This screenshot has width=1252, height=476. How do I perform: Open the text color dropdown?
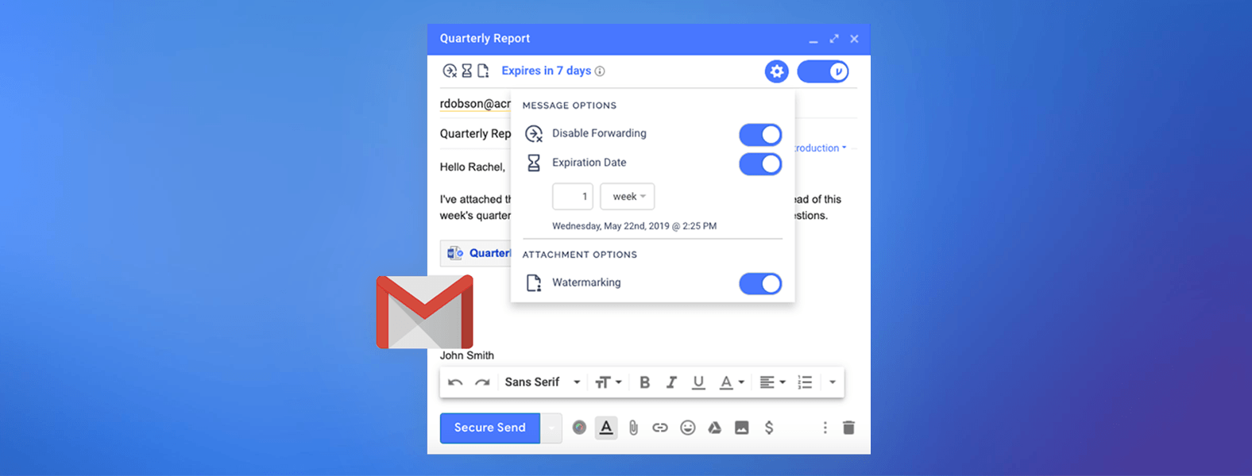point(732,382)
